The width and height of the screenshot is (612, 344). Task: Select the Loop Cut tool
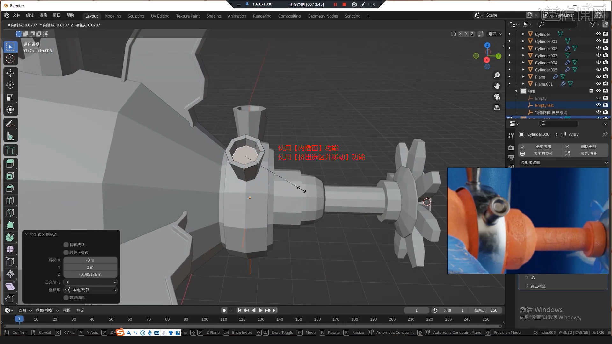tap(11, 200)
